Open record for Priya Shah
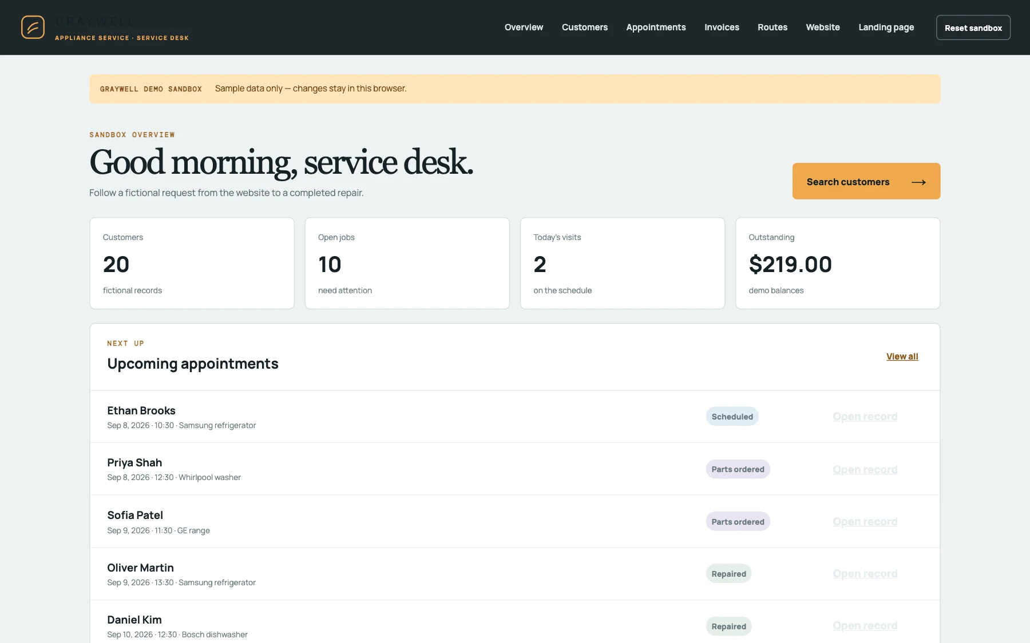 pyautogui.click(x=865, y=470)
